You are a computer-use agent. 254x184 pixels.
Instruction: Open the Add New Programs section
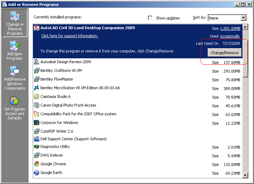pyautogui.click(x=15, y=51)
